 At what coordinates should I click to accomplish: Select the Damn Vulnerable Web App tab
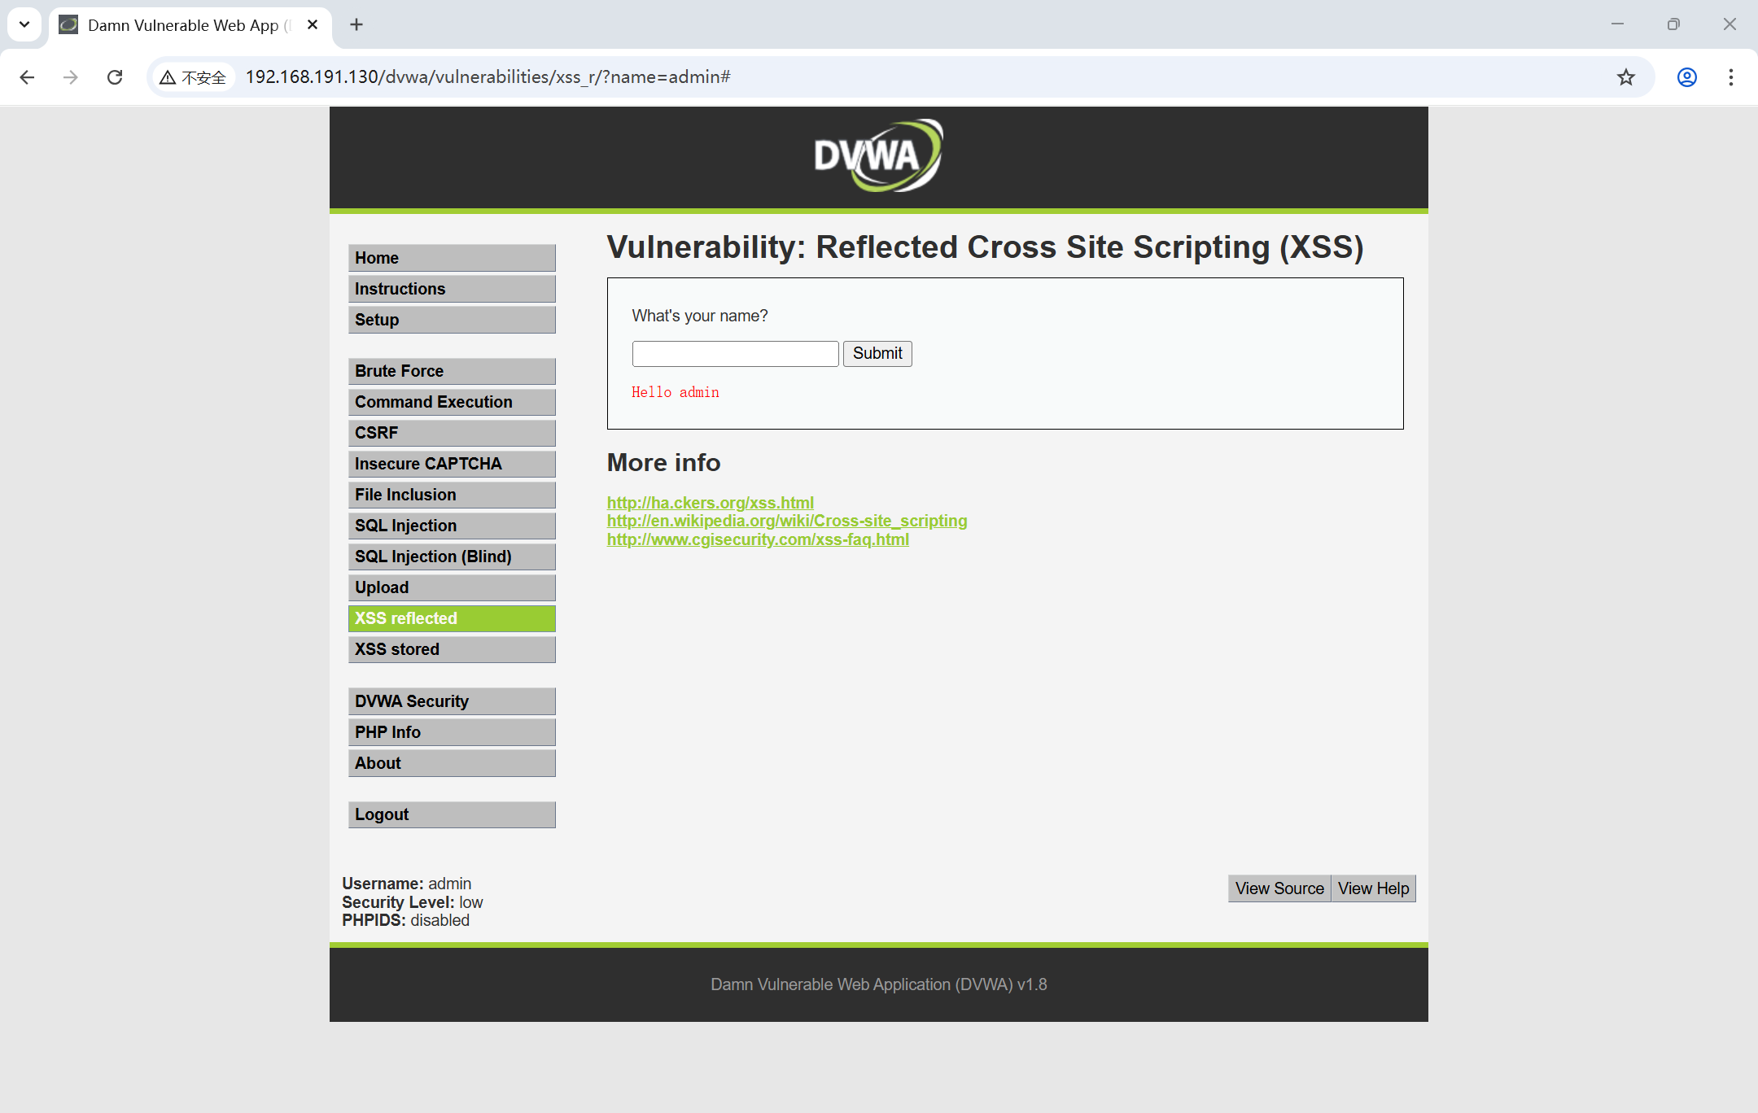(190, 25)
